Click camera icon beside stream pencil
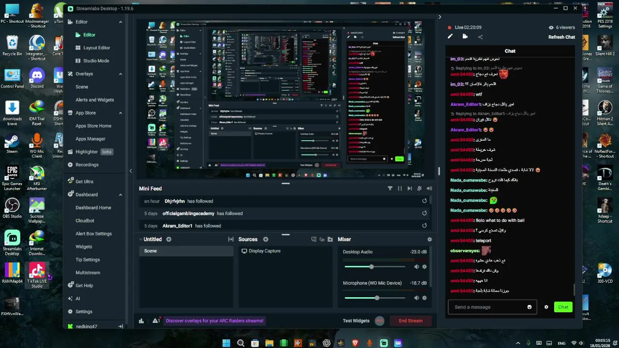619x348 pixels. [x=465, y=36]
